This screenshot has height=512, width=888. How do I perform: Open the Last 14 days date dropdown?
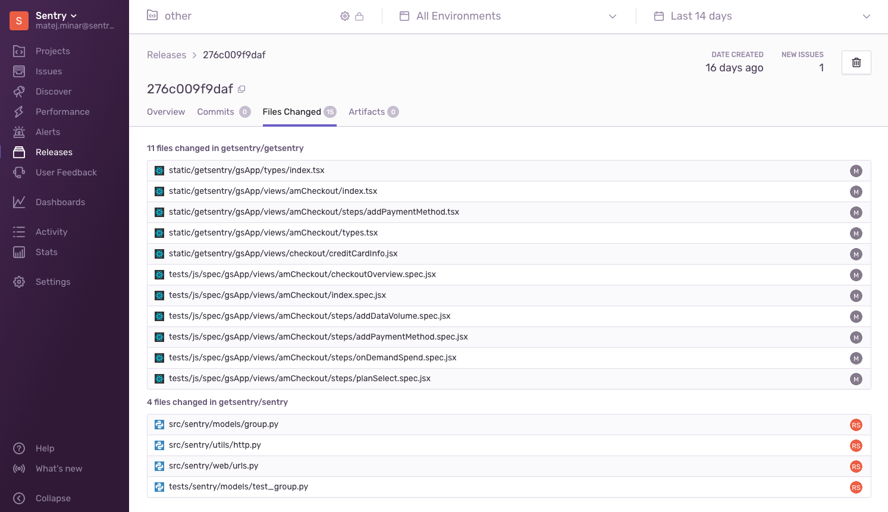coord(762,16)
